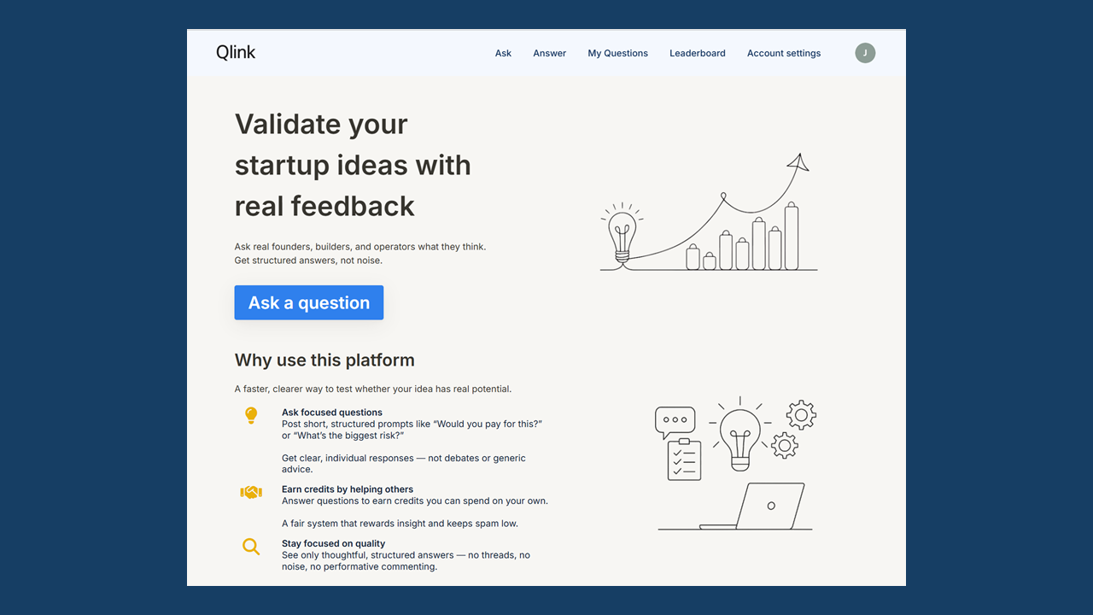
Task: Click the yellow lightbulb icon beside Ask focused questions
Action: [x=251, y=415]
